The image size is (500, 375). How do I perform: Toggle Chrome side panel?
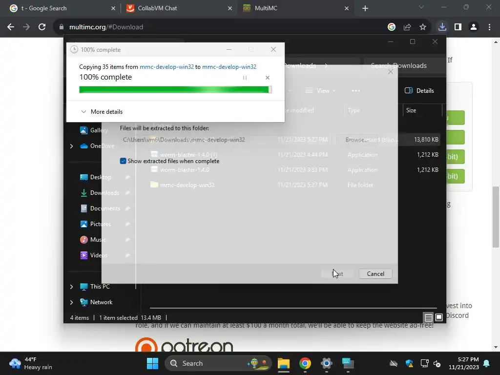point(458,27)
